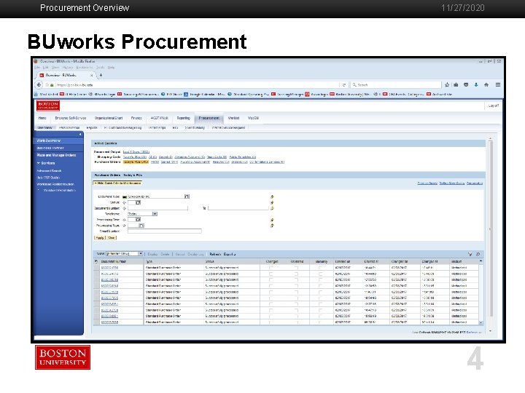Go back using Firefox back arrow
The width and height of the screenshot is (525, 393).
pyautogui.click(x=39, y=85)
